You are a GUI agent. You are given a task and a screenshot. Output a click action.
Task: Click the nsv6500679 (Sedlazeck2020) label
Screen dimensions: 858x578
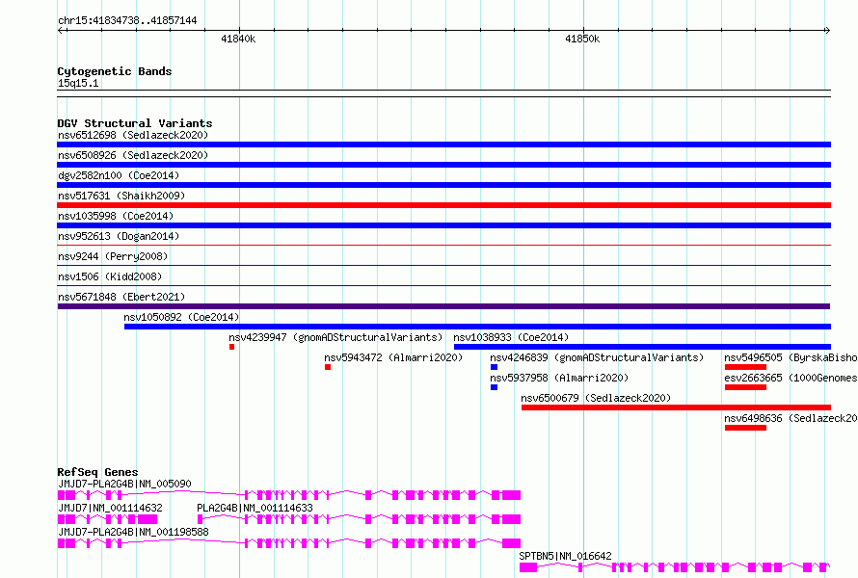[596, 398]
